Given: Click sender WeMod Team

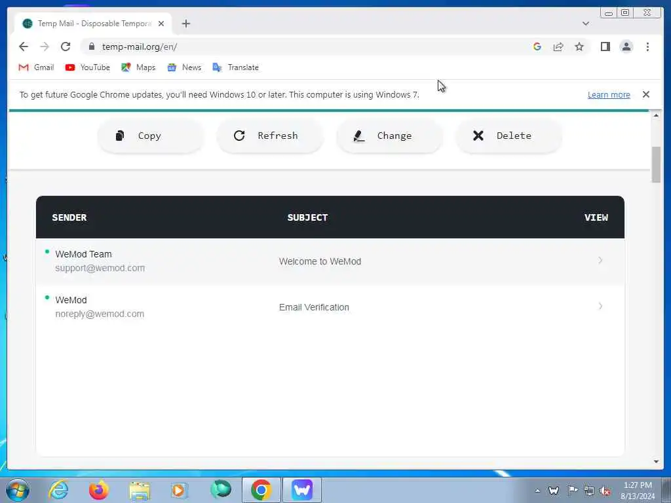Looking at the screenshot, I should (83, 254).
